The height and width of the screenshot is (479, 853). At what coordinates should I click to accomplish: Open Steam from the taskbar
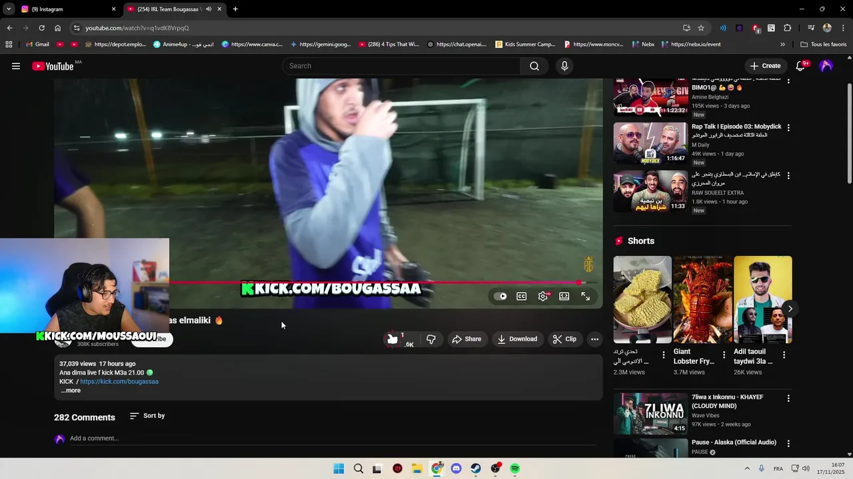point(476,468)
